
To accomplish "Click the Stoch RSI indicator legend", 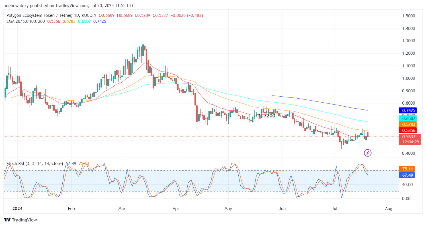I will click(35, 164).
